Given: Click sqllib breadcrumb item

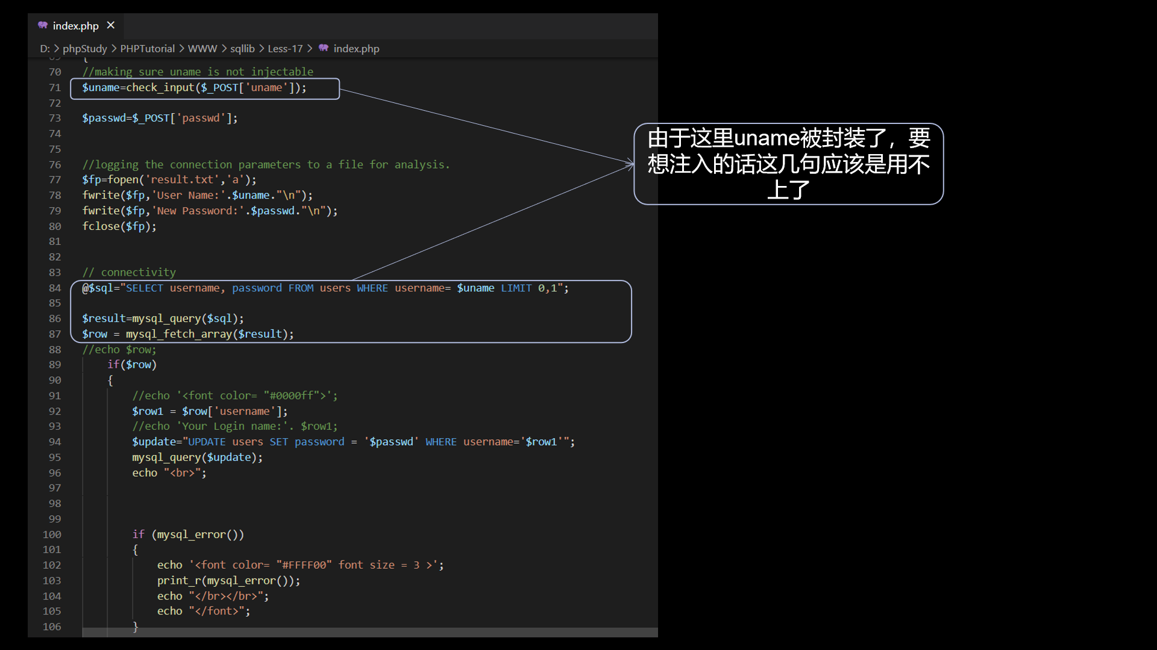Looking at the screenshot, I should [x=242, y=49].
